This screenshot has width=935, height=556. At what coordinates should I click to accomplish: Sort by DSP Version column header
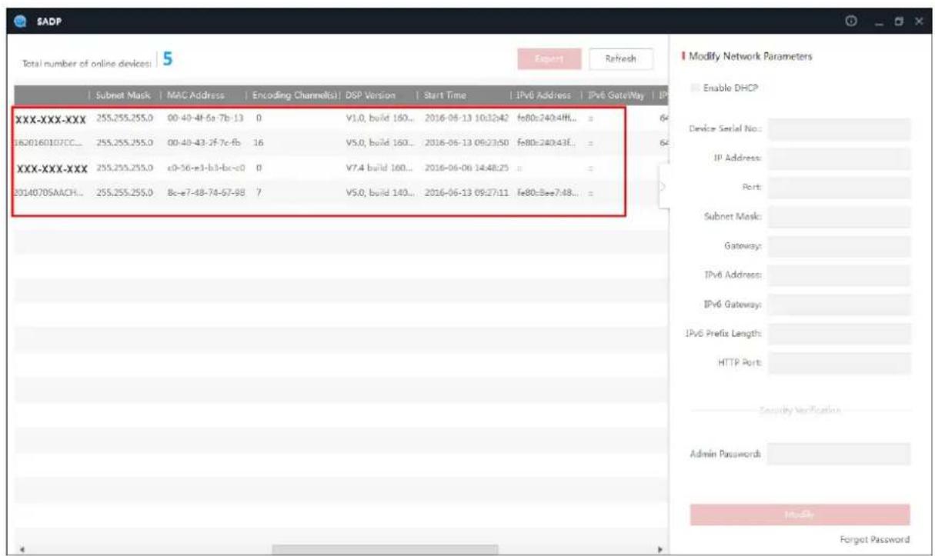pyautogui.click(x=372, y=95)
